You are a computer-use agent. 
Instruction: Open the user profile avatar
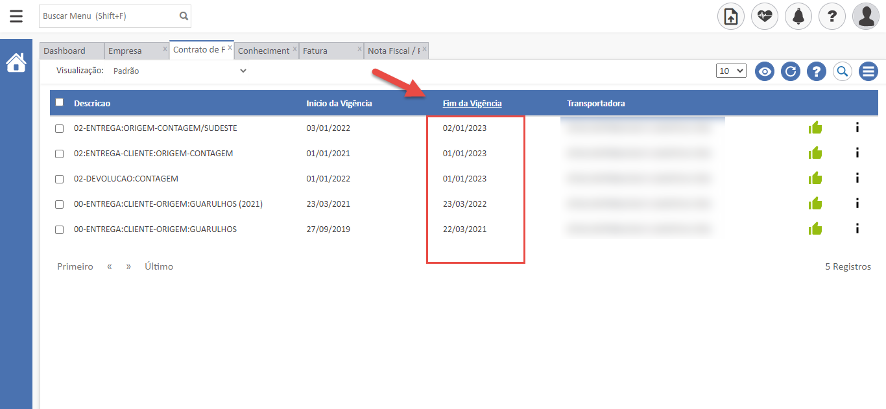coord(866,16)
